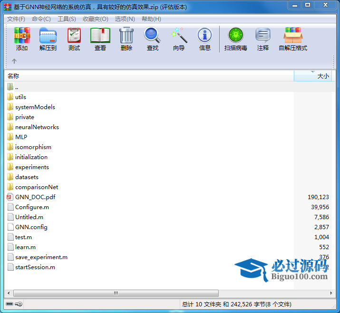The image size is (340, 313).
Task: Click the 自解压格式 (SFX) icon
Action: (x=293, y=35)
